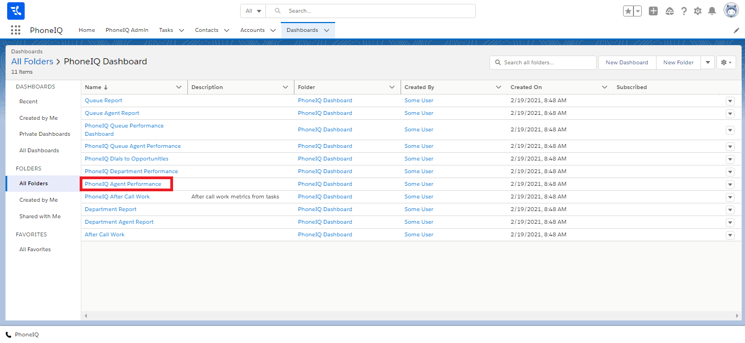Image resolution: width=745 pixels, height=343 pixels.
Task: Click the global Search field
Action: pos(371,11)
